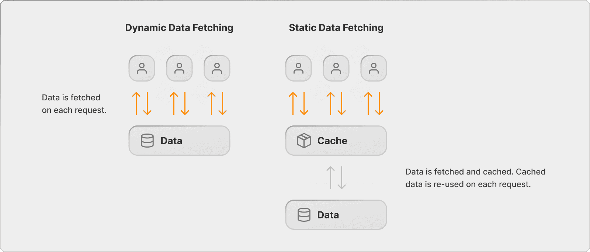
Task: Click the "Dynamic Data Fetching" heading
Action: [x=179, y=28]
